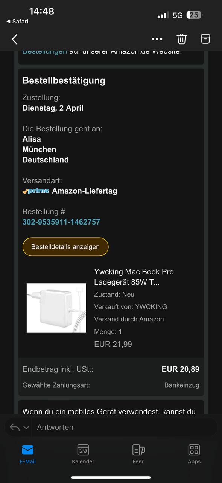Expand reply options chevron

pos(26,428)
